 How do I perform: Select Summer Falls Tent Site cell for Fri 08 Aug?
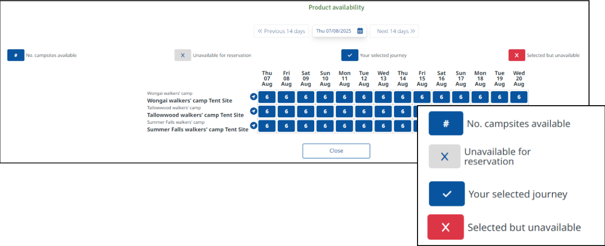pos(286,126)
